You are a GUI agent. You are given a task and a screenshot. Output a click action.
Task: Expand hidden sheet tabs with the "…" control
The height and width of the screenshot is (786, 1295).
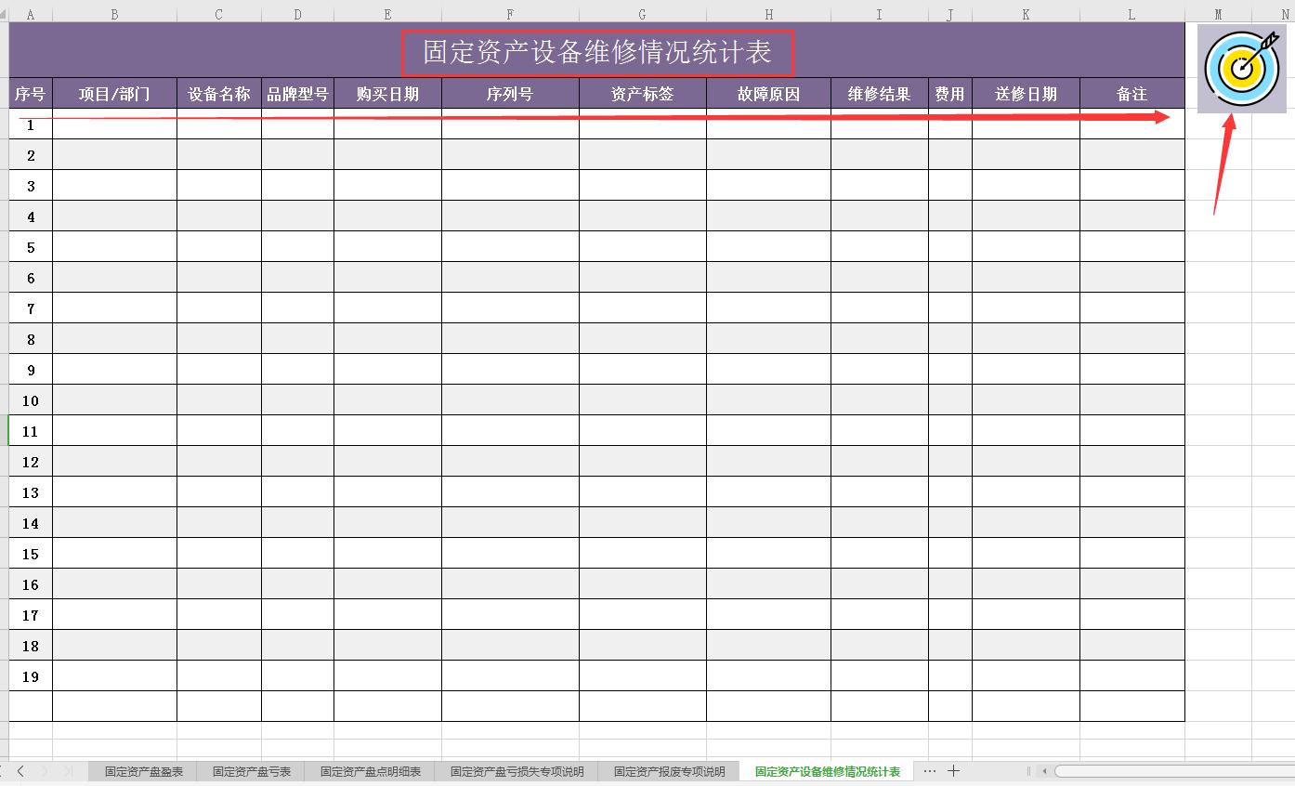[929, 770]
